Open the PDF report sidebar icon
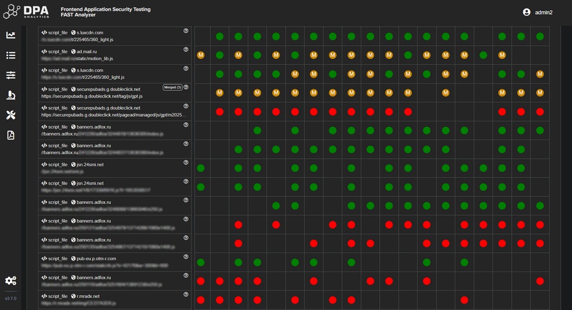Viewport: 572px width, 310px height. [11, 135]
